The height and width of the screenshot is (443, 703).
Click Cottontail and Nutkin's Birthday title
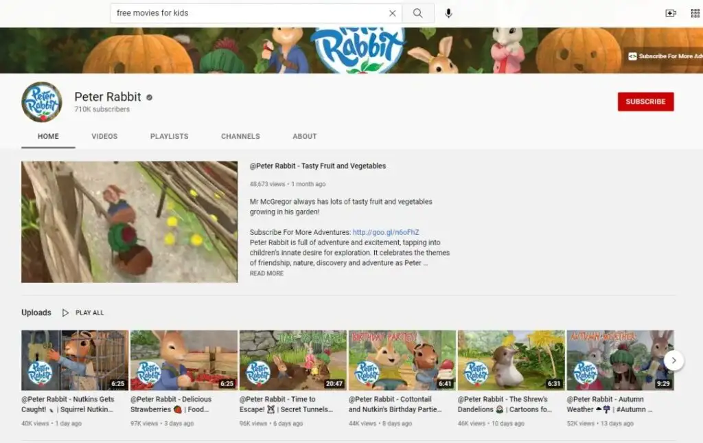[395, 404]
